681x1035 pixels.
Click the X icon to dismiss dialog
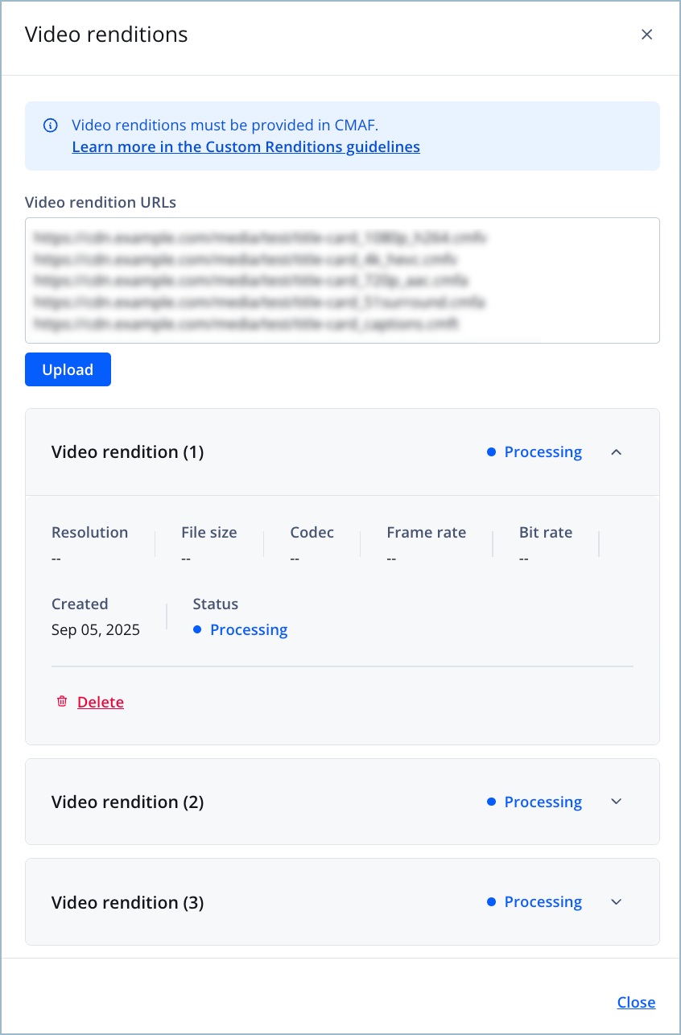pos(646,35)
